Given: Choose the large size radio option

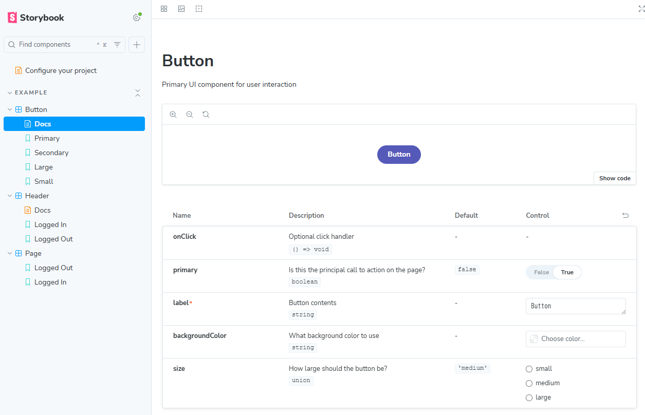Looking at the screenshot, I should (x=529, y=398).
